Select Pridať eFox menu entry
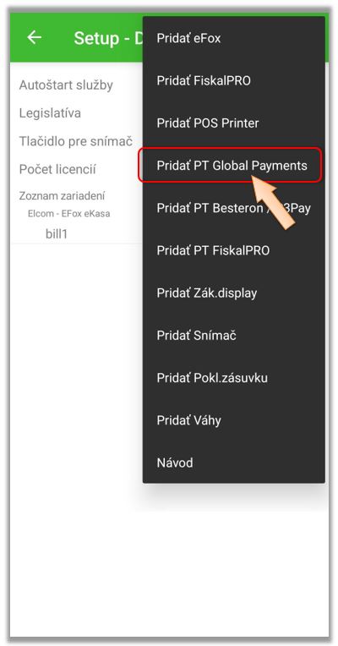This screenshot has height=646, width=338. [x=234, y=38]
